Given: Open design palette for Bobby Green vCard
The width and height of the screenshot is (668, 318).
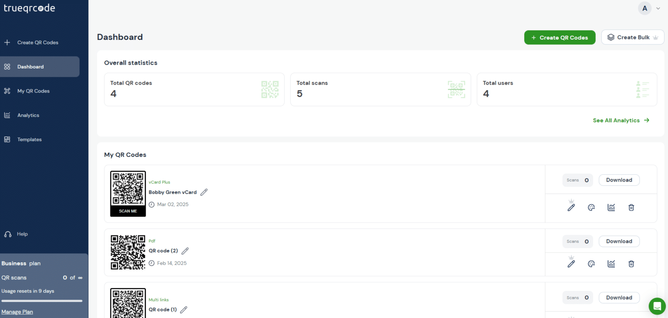Looking at the screenshot, I should 591,208.
